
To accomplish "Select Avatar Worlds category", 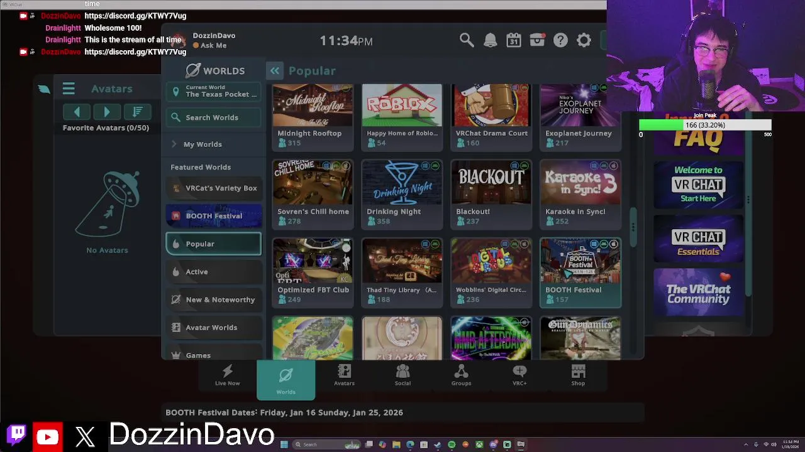I will [214, 328].
